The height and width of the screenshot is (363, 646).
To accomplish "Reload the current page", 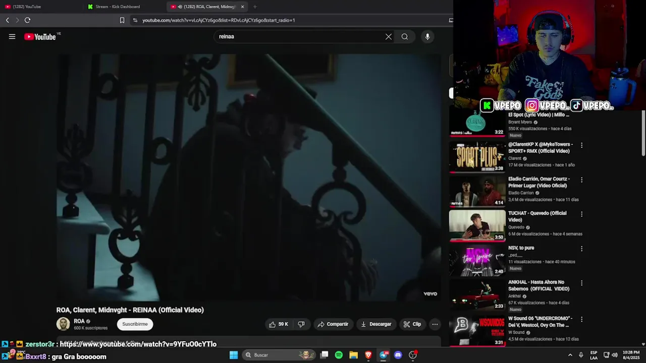I will pos(27,20).
